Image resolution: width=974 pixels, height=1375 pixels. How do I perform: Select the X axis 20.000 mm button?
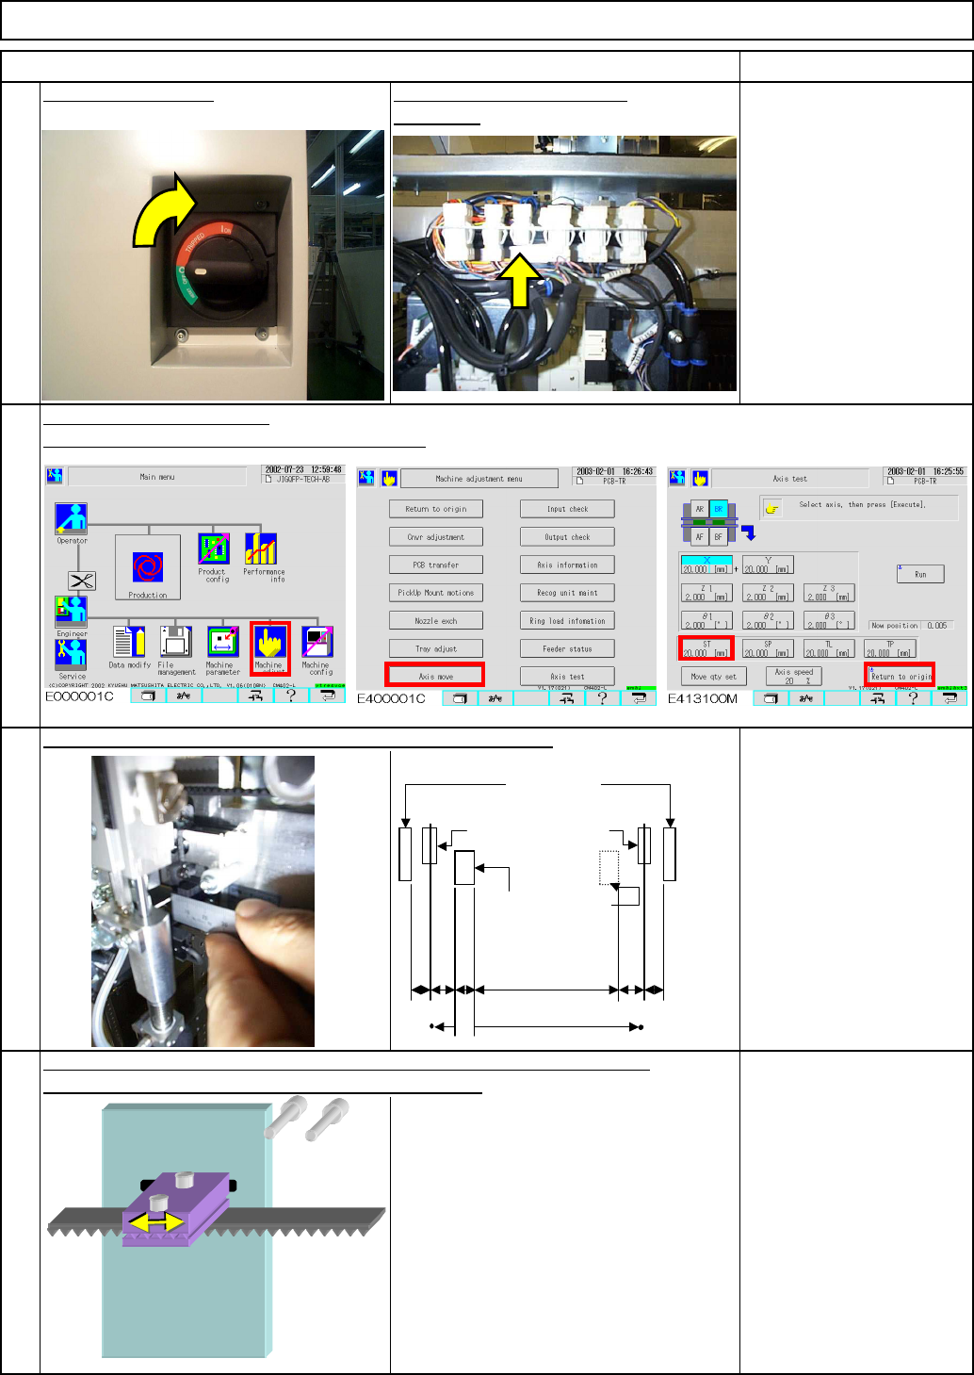[x=706, y=565]
